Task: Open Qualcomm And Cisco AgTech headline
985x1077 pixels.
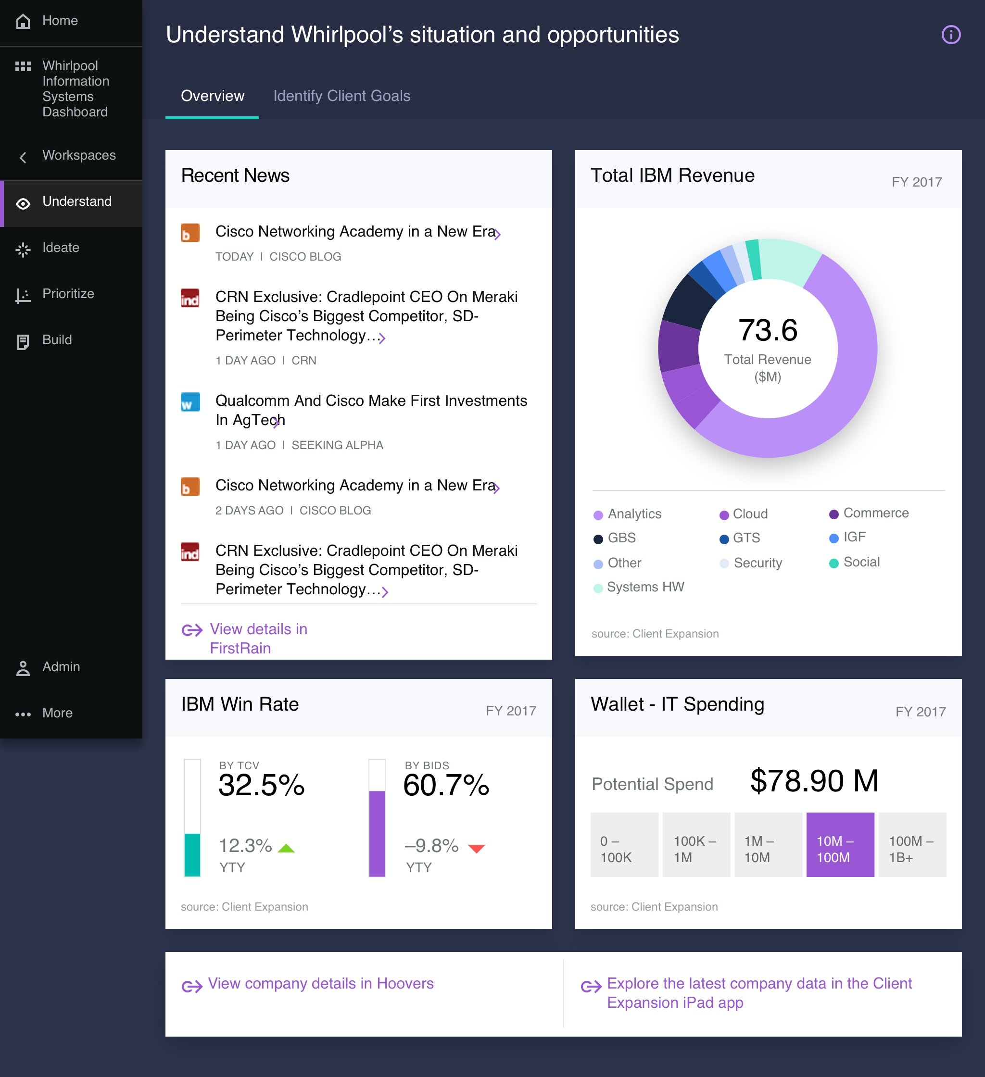Action: [x=371, y=410]
